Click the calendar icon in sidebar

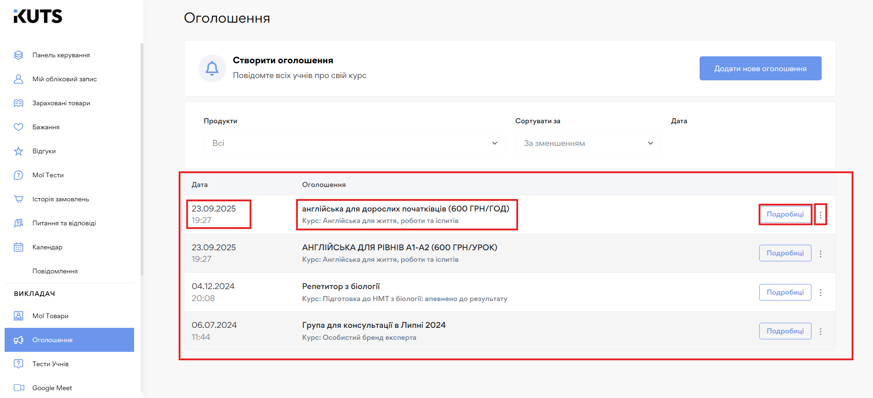click(18, 247)
